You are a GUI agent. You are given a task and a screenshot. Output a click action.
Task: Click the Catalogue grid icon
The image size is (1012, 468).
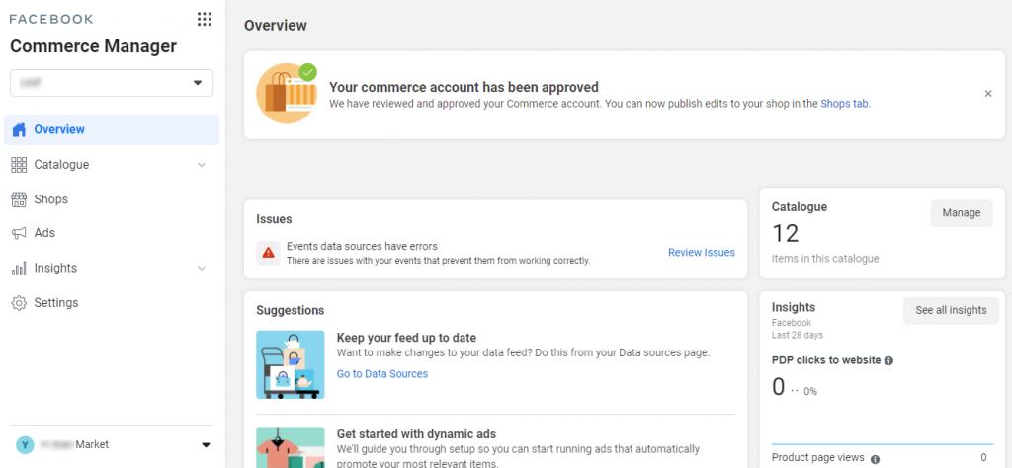click(19, 164)
